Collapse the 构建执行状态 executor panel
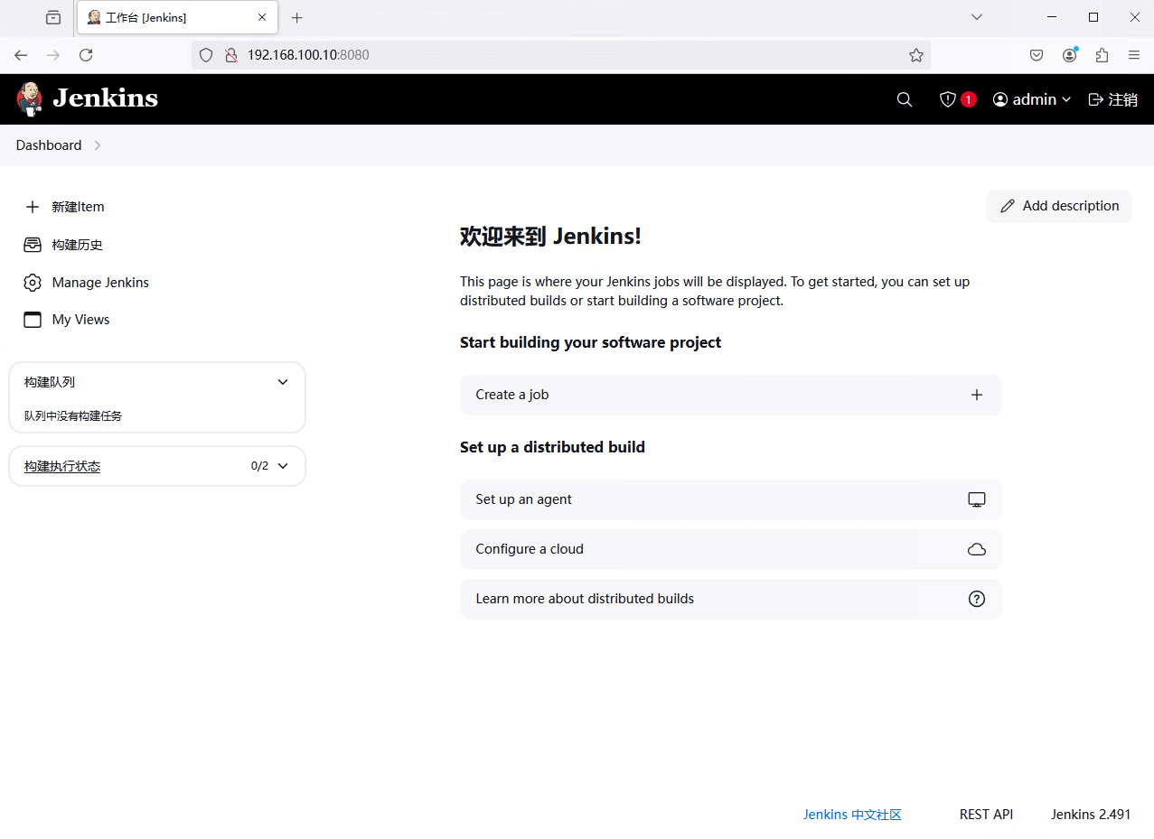Image resolution: width=1154 pixels, height=839 pixels. [x=283, y=466]
